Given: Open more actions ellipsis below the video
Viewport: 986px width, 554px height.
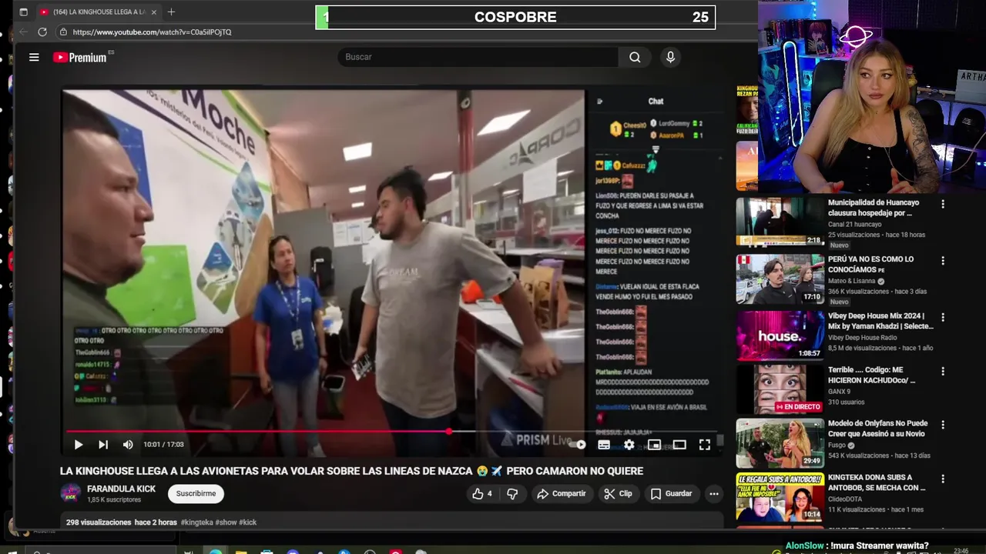Looking at the screenshot, I should (x=714, y=494).
